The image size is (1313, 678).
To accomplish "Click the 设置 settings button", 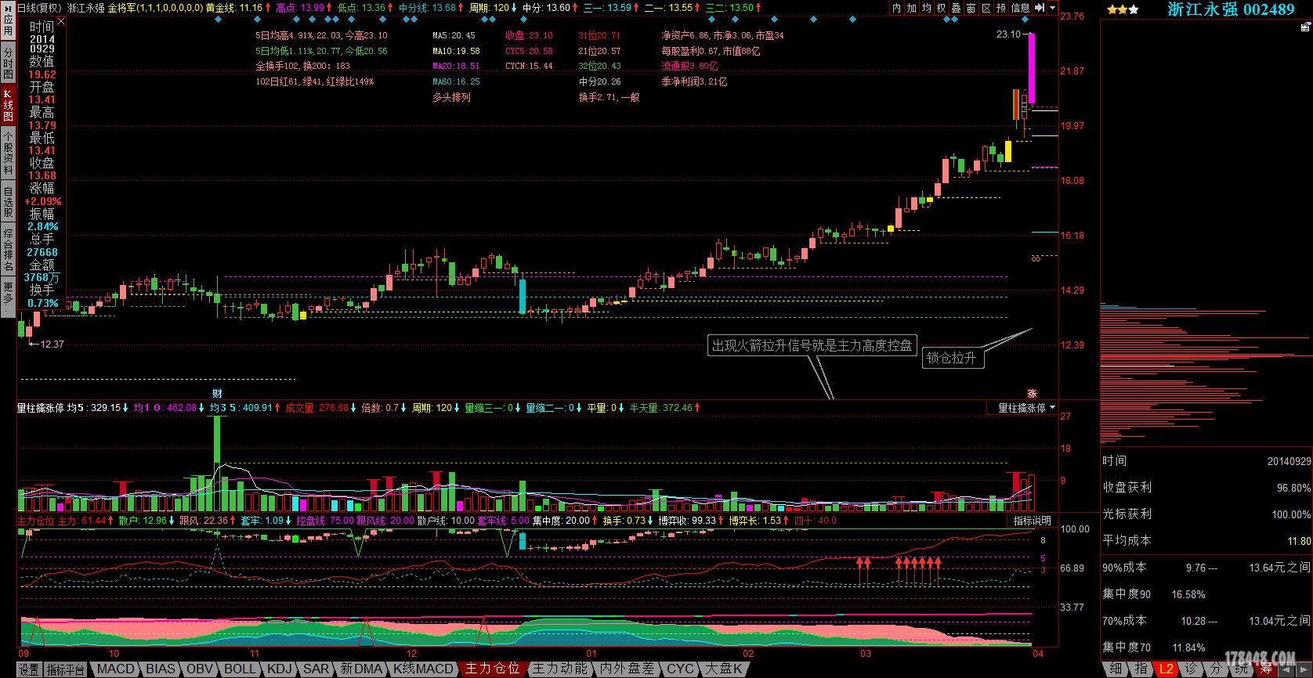I will (x=29, y=669).
